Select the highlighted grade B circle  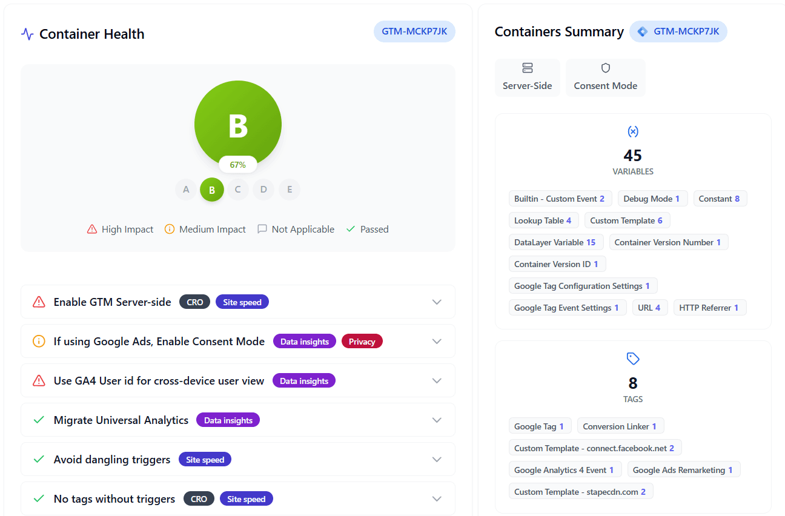(212, 190)
